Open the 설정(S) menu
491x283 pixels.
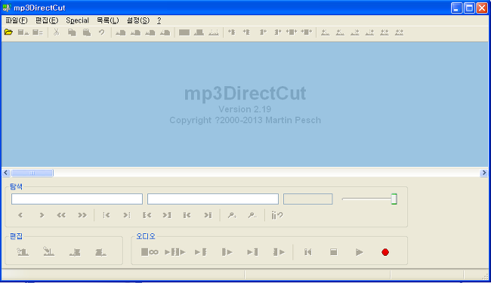coord(138,20)
